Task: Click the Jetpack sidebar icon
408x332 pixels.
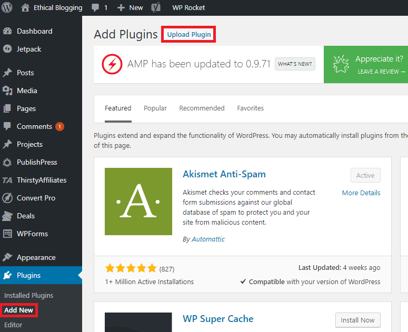Action: (x=7, y=49)
